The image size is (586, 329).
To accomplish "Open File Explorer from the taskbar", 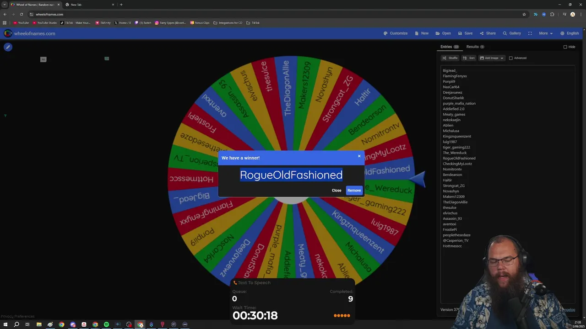I will (x=39, y=324).
